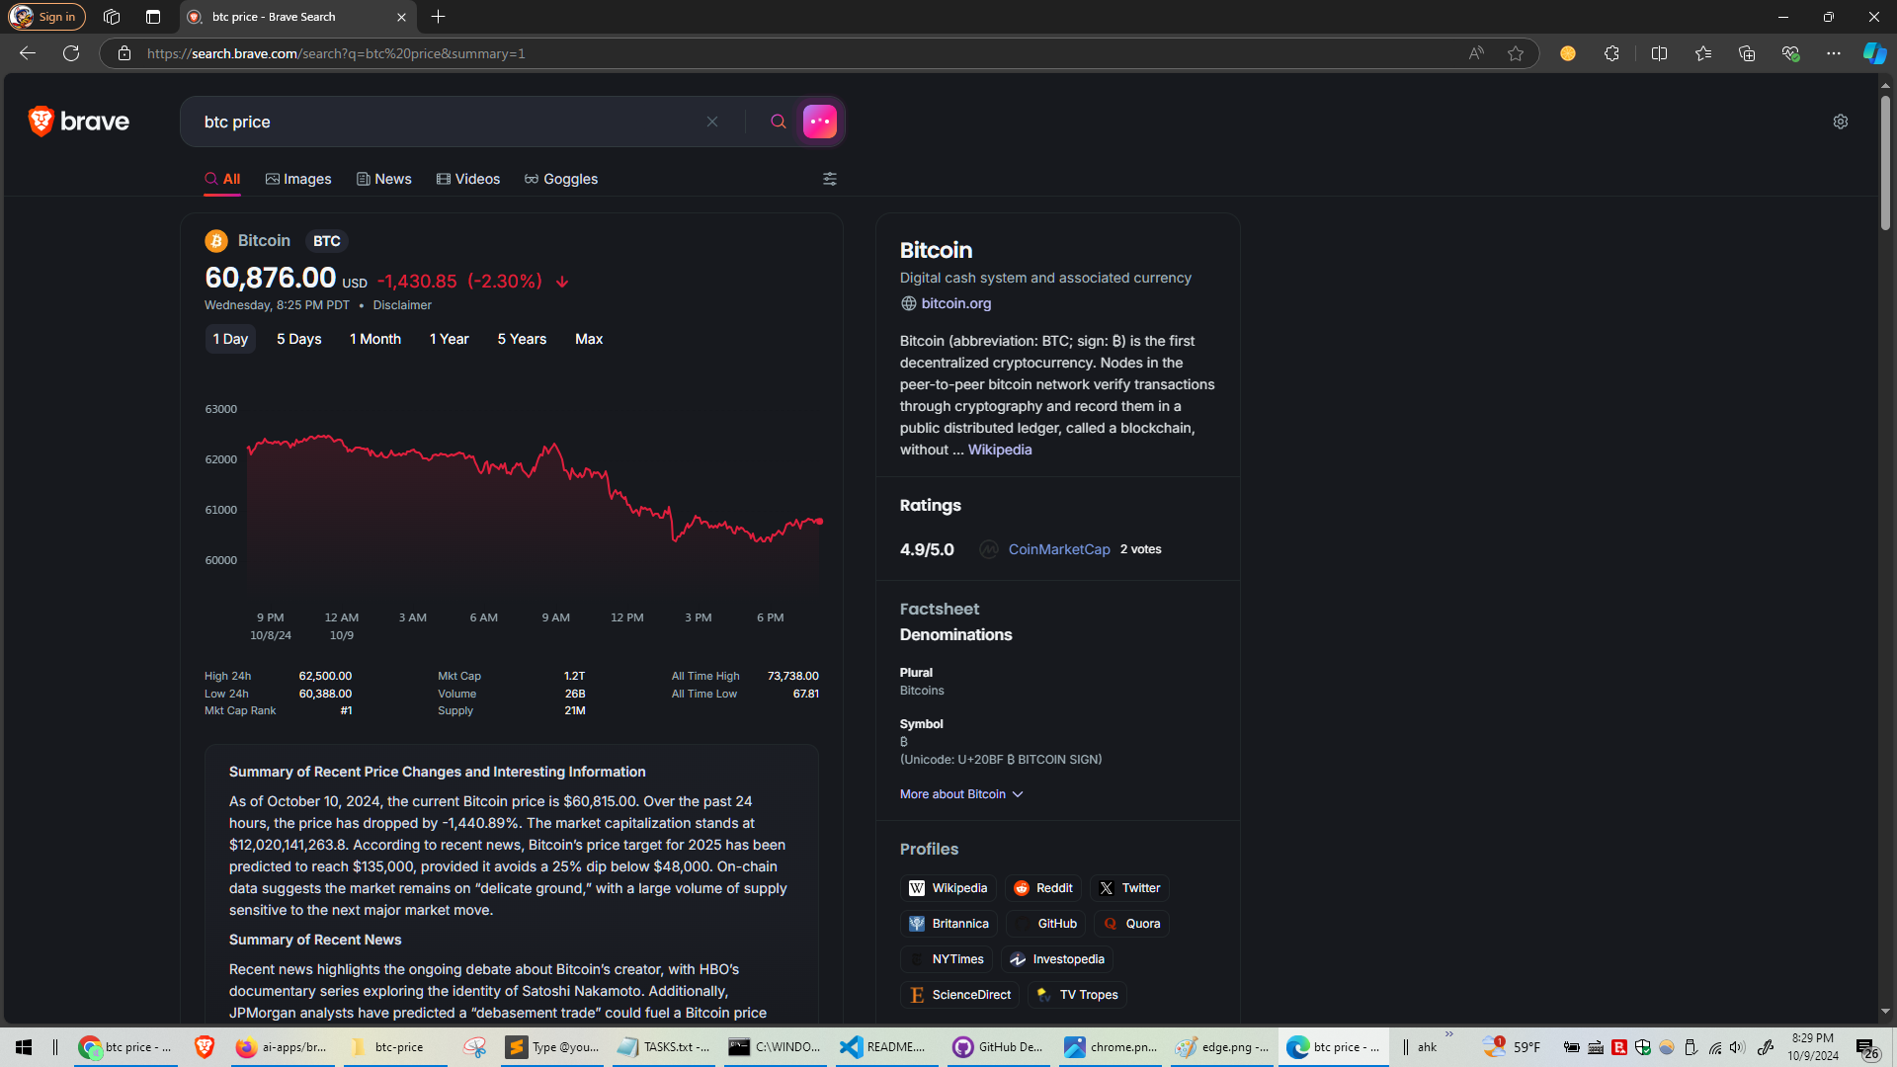Open the pink AI chat button
The width and height of the screenshot is (1897, 1067).
point(819,122)
